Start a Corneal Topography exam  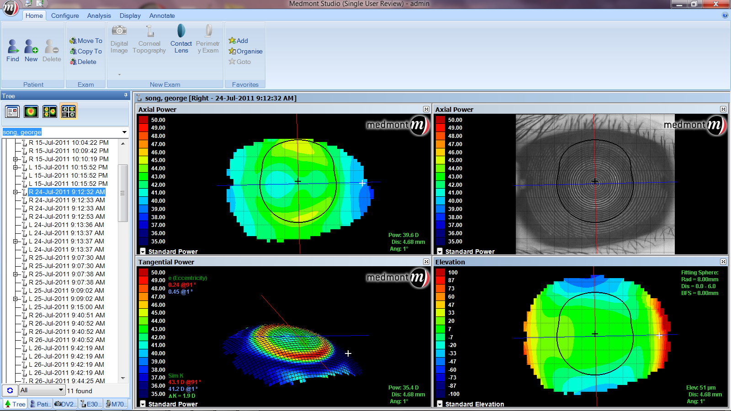[x=149, y=39]
